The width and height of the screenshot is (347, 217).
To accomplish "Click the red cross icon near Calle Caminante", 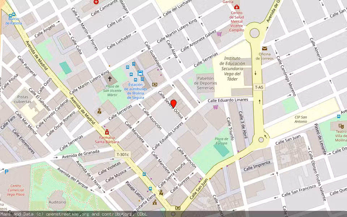I will (x=96, y=2).
